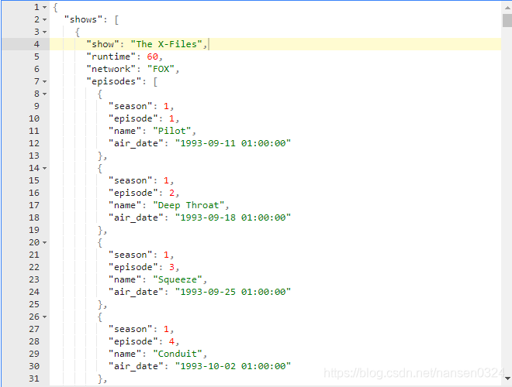Click the "shows" key

[x=83, y=19]
